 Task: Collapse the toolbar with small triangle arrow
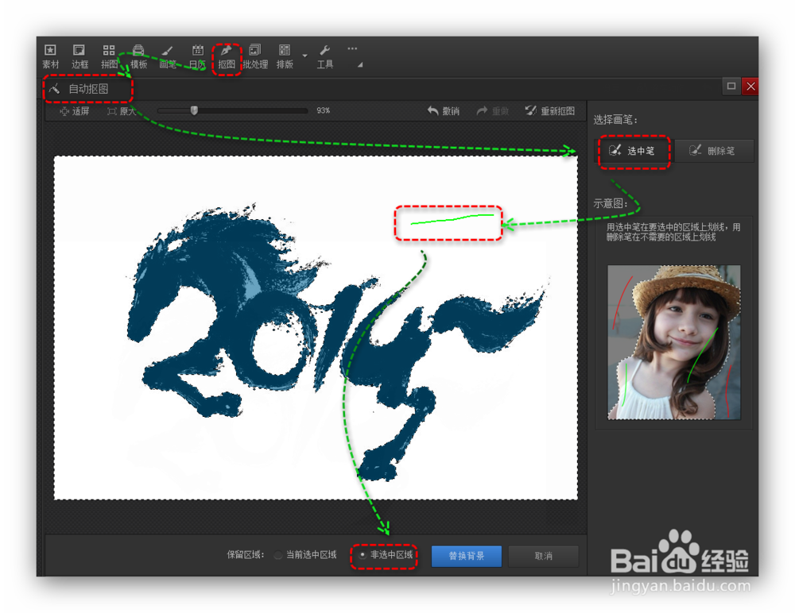coord(360,65)
